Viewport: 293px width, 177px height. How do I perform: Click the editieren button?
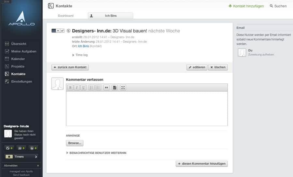pyautogui.click(x=197, y=67)
